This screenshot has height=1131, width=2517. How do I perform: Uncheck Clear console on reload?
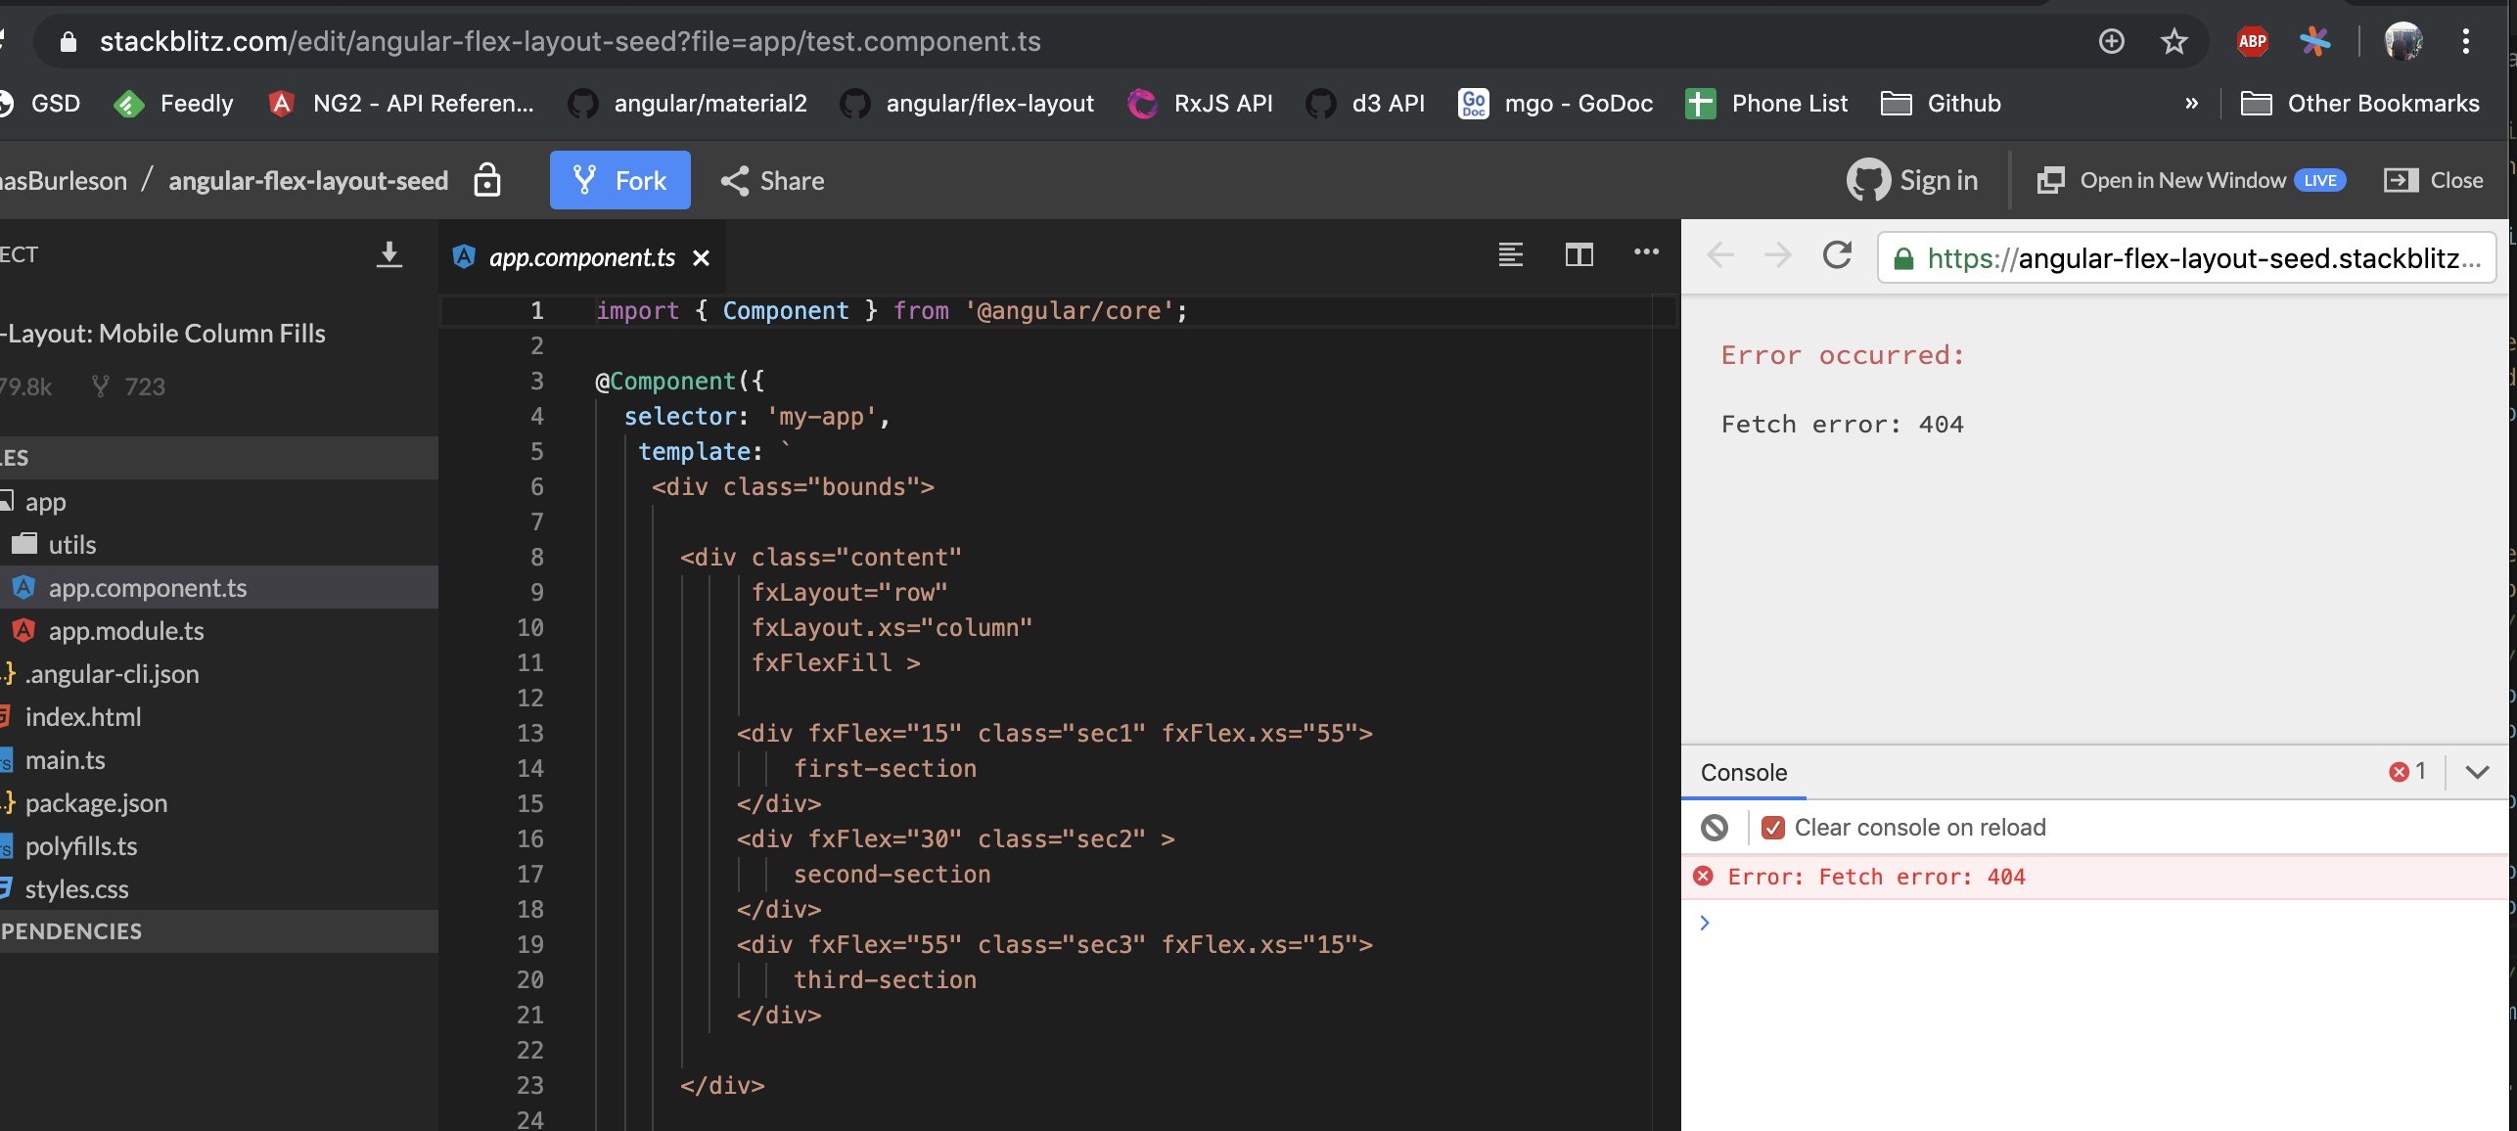point(1773,827)
